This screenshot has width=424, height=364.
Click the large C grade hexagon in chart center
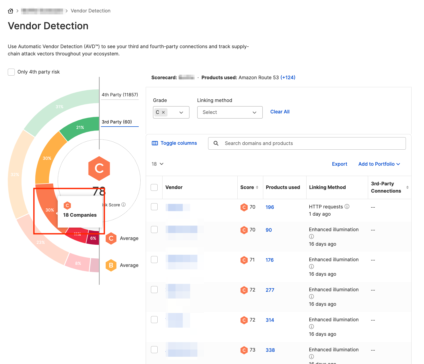(x=99, y=169)
